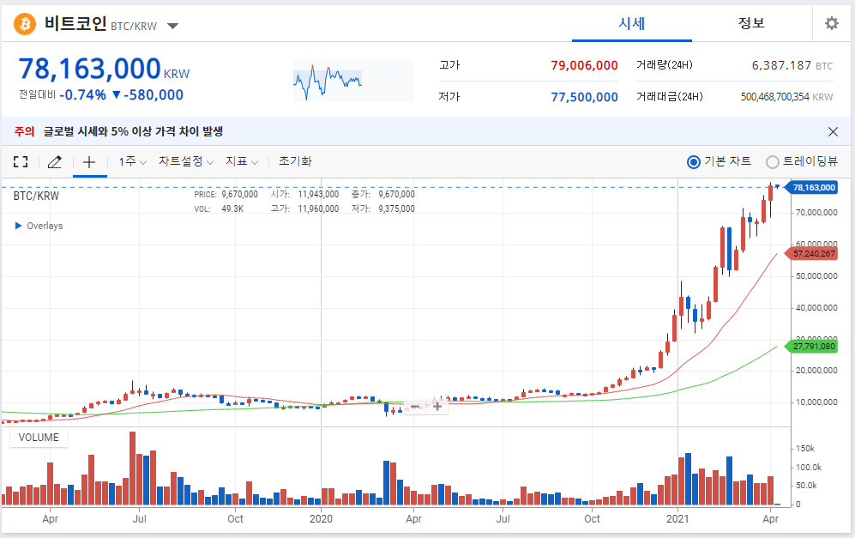
Task: Select the 기본 차트 radio button
Action: 694,162
